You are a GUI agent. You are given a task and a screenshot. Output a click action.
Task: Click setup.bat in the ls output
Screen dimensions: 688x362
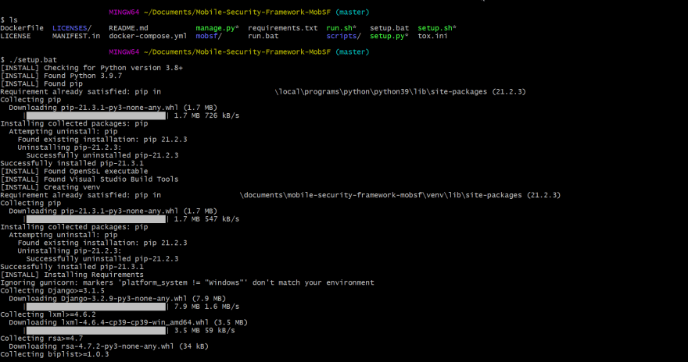(389, 28)
